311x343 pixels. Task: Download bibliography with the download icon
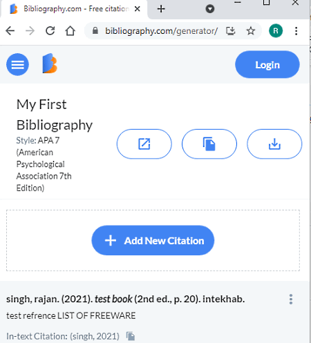click(x=274, y=144)
